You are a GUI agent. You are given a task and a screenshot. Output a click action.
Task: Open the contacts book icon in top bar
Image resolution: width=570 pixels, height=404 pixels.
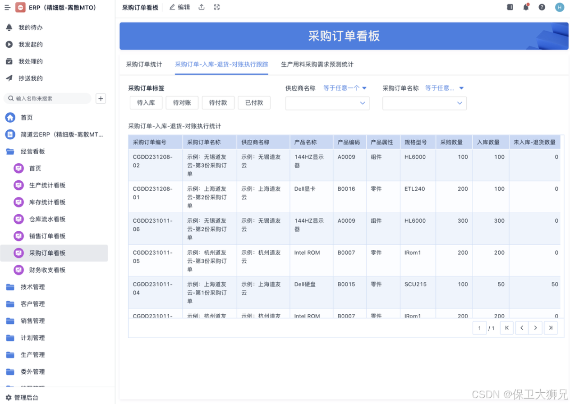point(510,7)
